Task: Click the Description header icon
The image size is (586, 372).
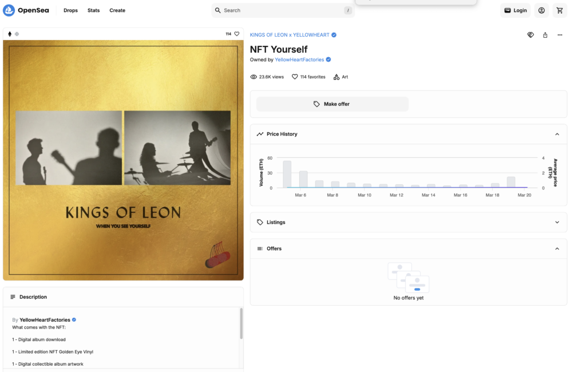Action: pyautogui.click(x=13, y=297)
